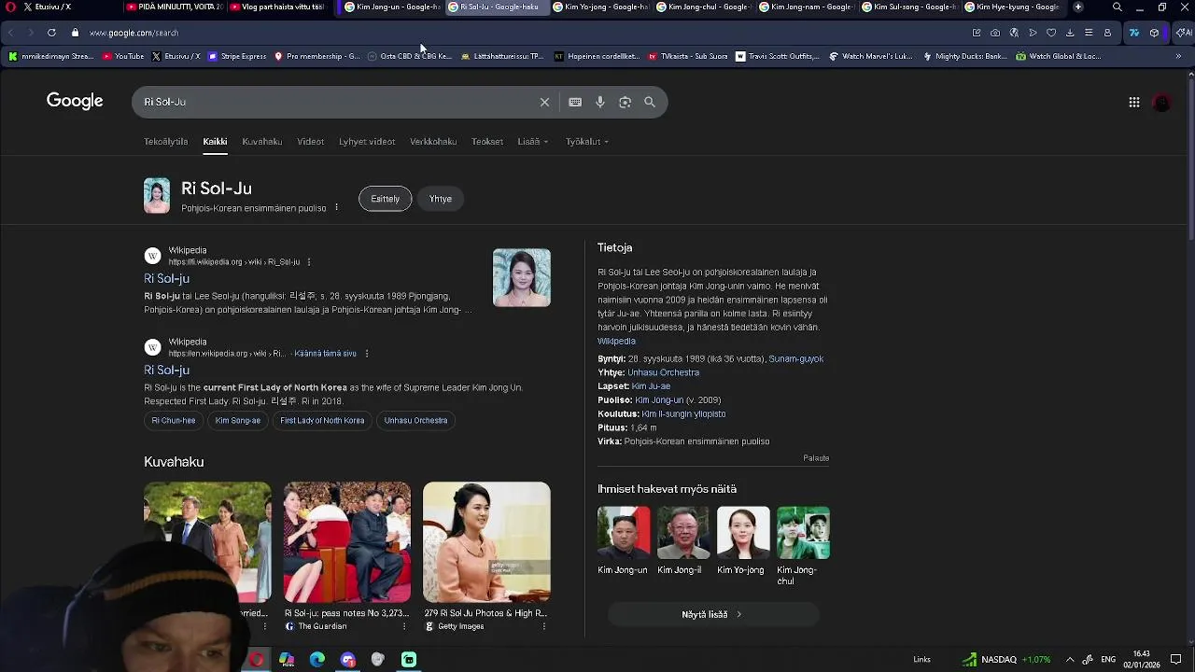This screenshot has height=672, width=1195.
Task: Select the Verkkohaku tab
Action: [x=433, y=142]
